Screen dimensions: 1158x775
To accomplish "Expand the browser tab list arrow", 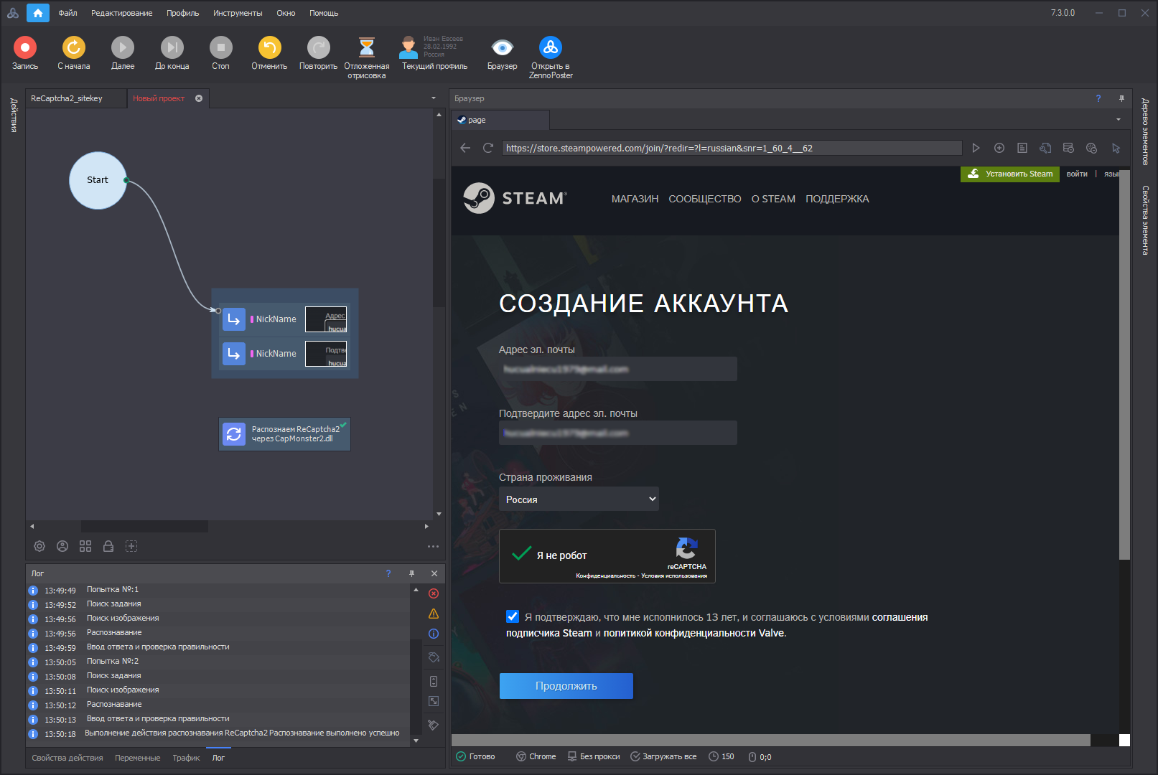I will coord(1118,120).
